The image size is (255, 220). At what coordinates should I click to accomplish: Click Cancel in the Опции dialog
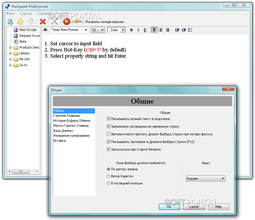[x=194, y=207]
